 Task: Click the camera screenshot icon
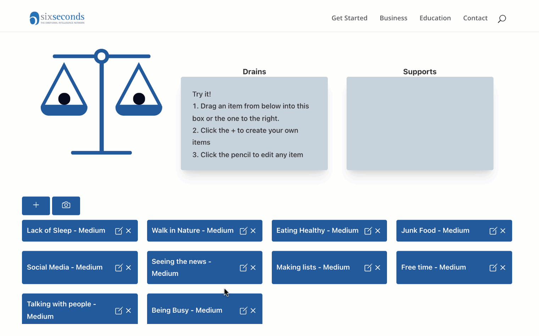(66, 205)
